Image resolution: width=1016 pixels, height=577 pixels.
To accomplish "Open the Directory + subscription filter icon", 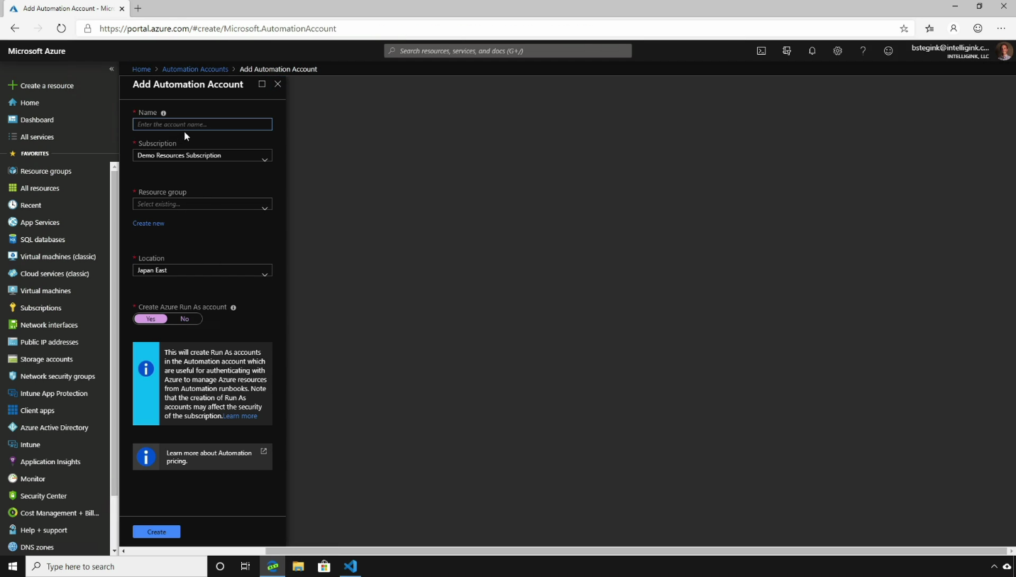I will pos(787,51).
